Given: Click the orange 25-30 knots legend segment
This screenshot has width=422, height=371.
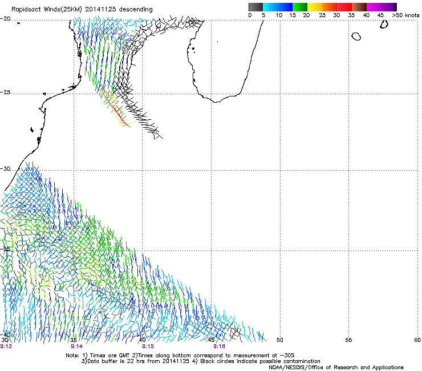Looking at the screenshot, I should tap(330, 7).
